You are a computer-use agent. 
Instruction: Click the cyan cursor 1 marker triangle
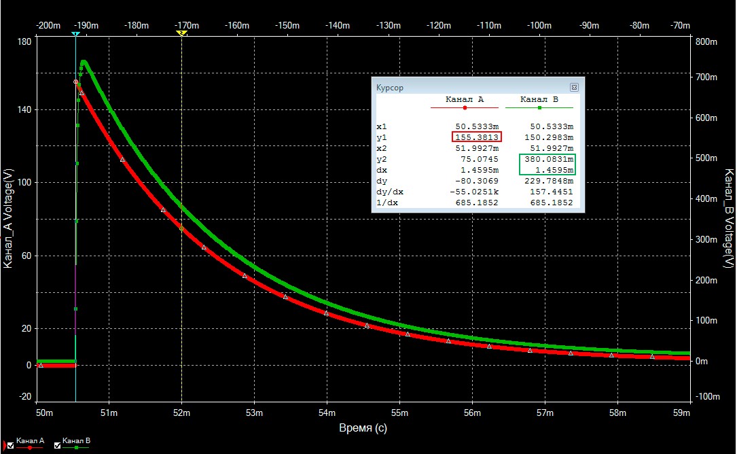75,33
